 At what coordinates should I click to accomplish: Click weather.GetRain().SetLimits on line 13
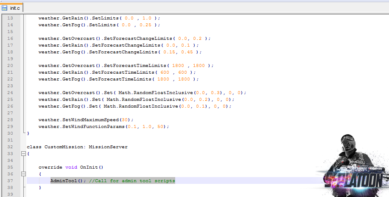(99, 18)
